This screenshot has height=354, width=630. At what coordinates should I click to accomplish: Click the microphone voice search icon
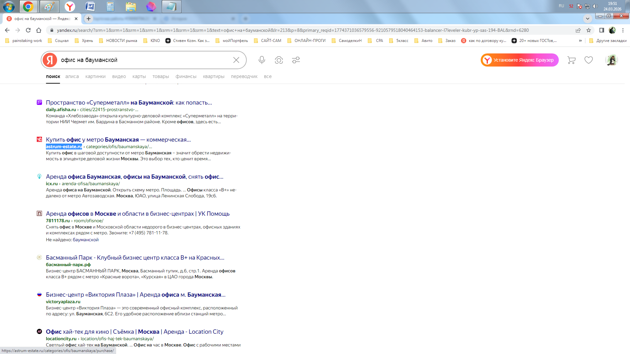[x=262, y=60]
